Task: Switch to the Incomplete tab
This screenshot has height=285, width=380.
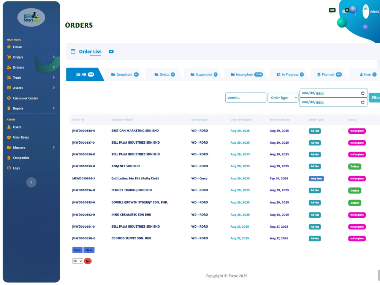Action: tap(247, 74)
